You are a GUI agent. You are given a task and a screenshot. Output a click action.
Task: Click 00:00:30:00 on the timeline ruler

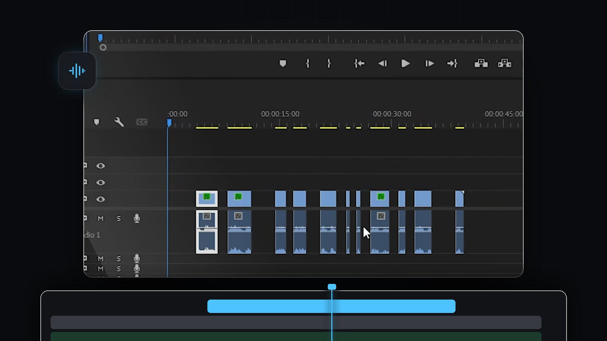(392, 114)
